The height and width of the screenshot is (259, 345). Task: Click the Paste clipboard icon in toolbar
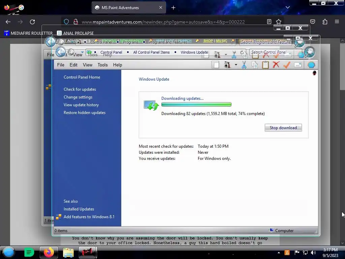point(265,65)
